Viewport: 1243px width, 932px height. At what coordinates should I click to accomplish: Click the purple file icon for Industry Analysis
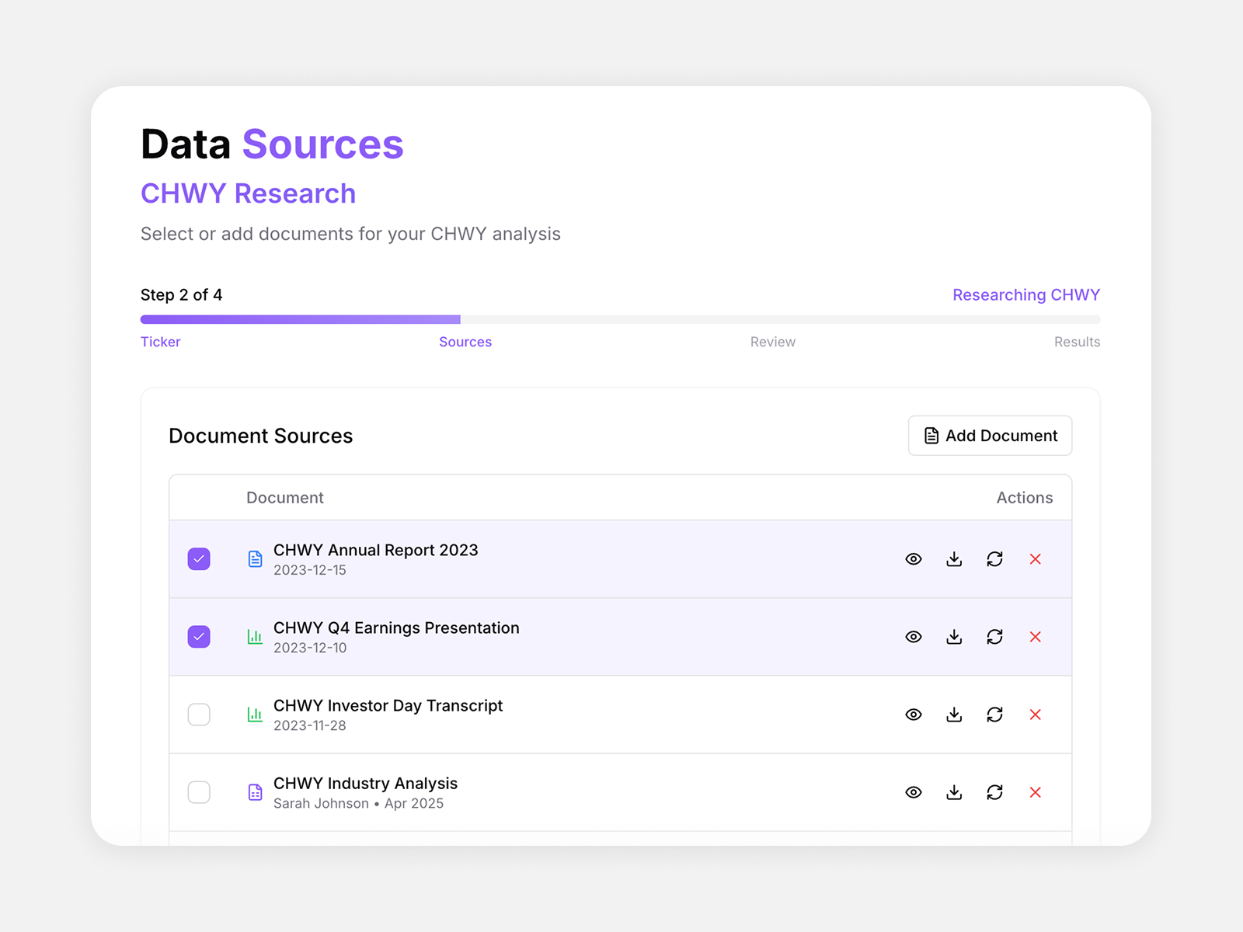point(255,792)
